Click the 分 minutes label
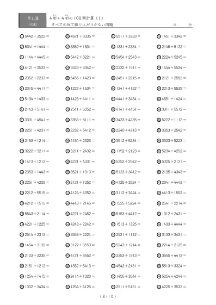The height and width of the screenshot is (305, 216). [x=175, y=24]
